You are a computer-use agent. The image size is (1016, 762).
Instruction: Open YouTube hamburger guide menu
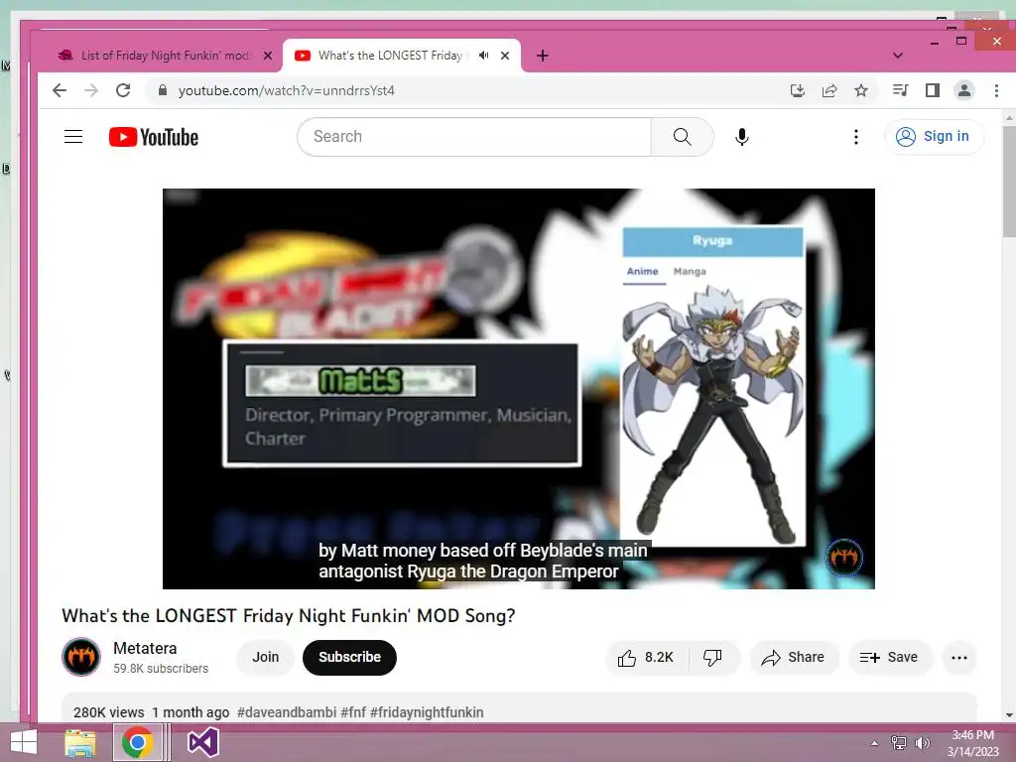[x=73, y=137]
